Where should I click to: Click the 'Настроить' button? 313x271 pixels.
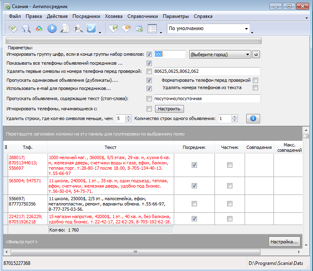pos(169,109)
